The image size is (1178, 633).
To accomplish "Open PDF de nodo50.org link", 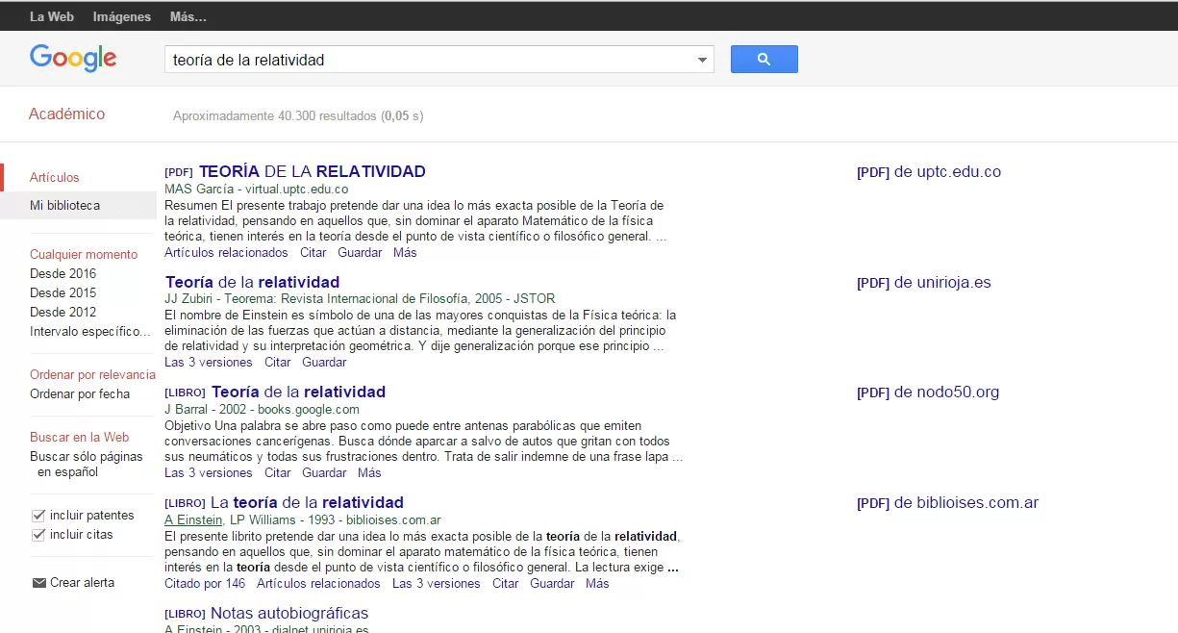I will click(928, 392).
